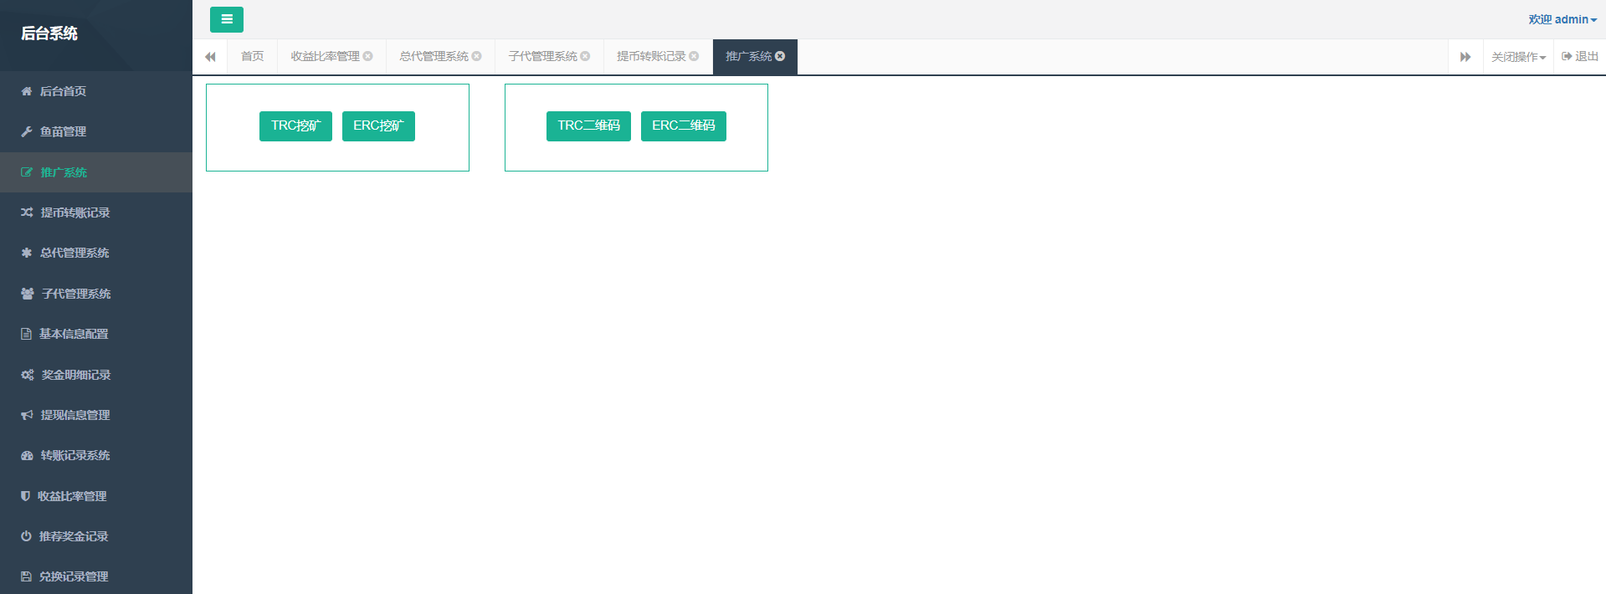Click the dashboard icon beside 转账记录系统
Viewport: 1606px width, 594px height.
point(27,455)
